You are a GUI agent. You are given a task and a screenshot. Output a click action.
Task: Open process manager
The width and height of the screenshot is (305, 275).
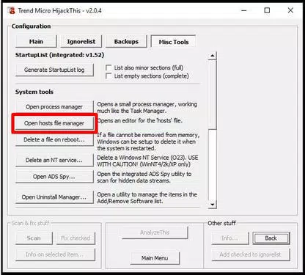pyautogui.click(x=54, y=107)
